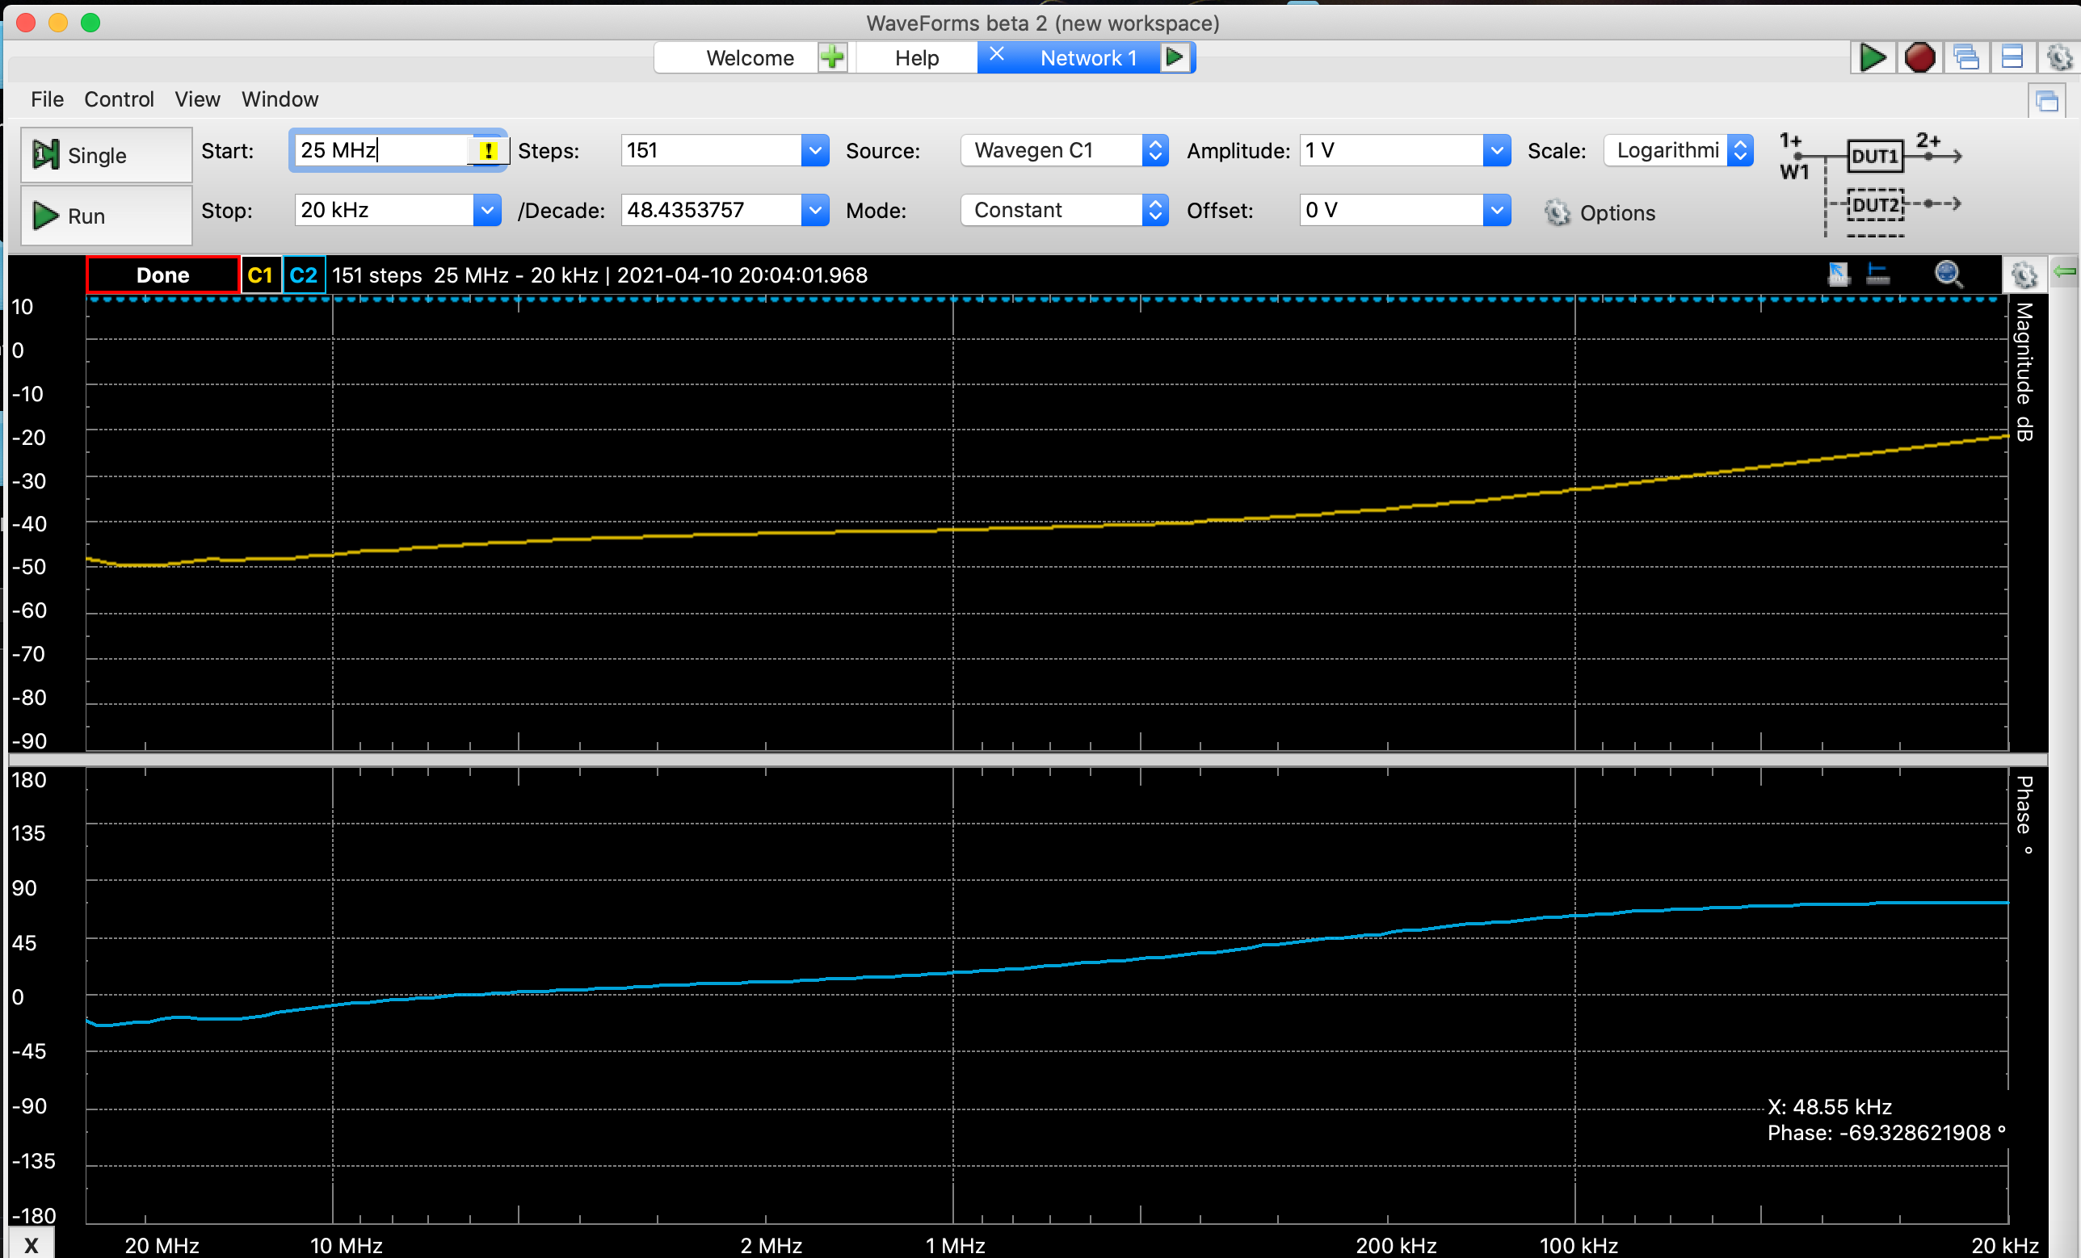Viewport: 2081px width, 1258px height.
Task: Open the plot settings gear icon
Action: (x=2024, y=275)
